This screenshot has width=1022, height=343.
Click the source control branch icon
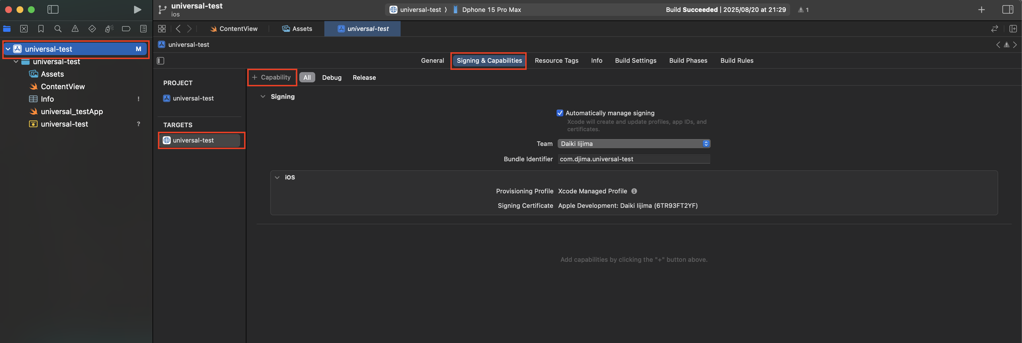(x=162, y=9)
